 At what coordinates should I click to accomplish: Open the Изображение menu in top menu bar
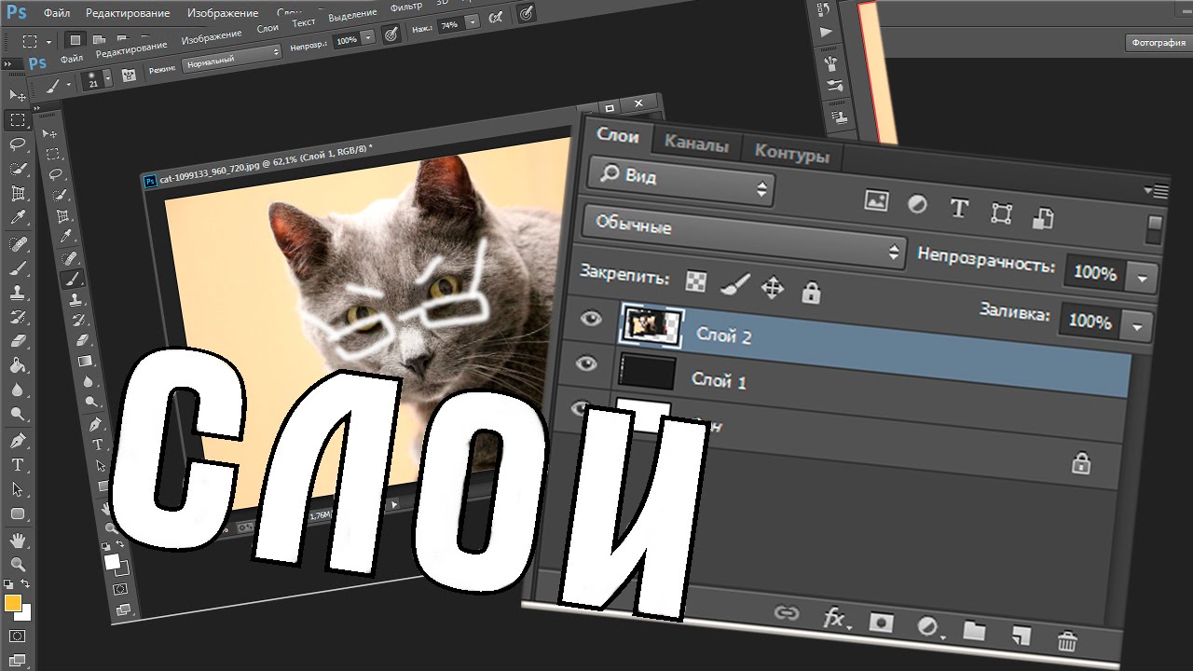(x=223, y=14)
